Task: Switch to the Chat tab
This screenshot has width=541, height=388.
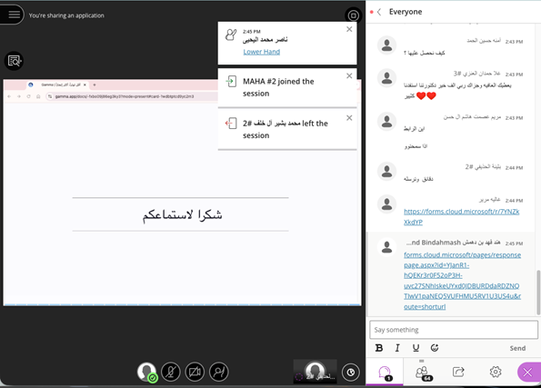Action: (385, 373)
